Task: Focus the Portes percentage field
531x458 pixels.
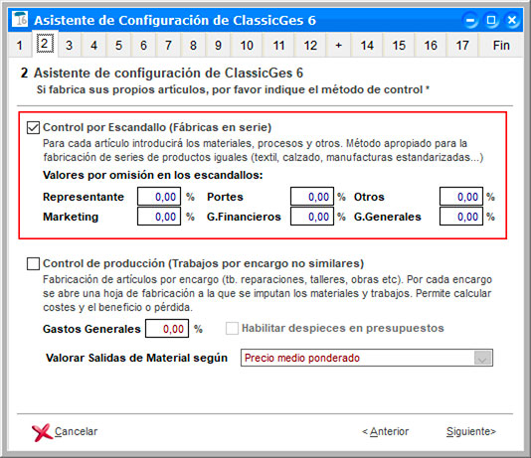Action: pyautogui.click(x=312, y=197)
